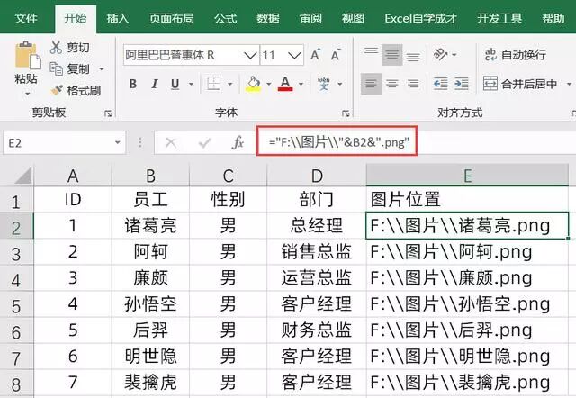This screenshot has height=398, width=576.
Task: Align text right
Action: coord(413,84)
